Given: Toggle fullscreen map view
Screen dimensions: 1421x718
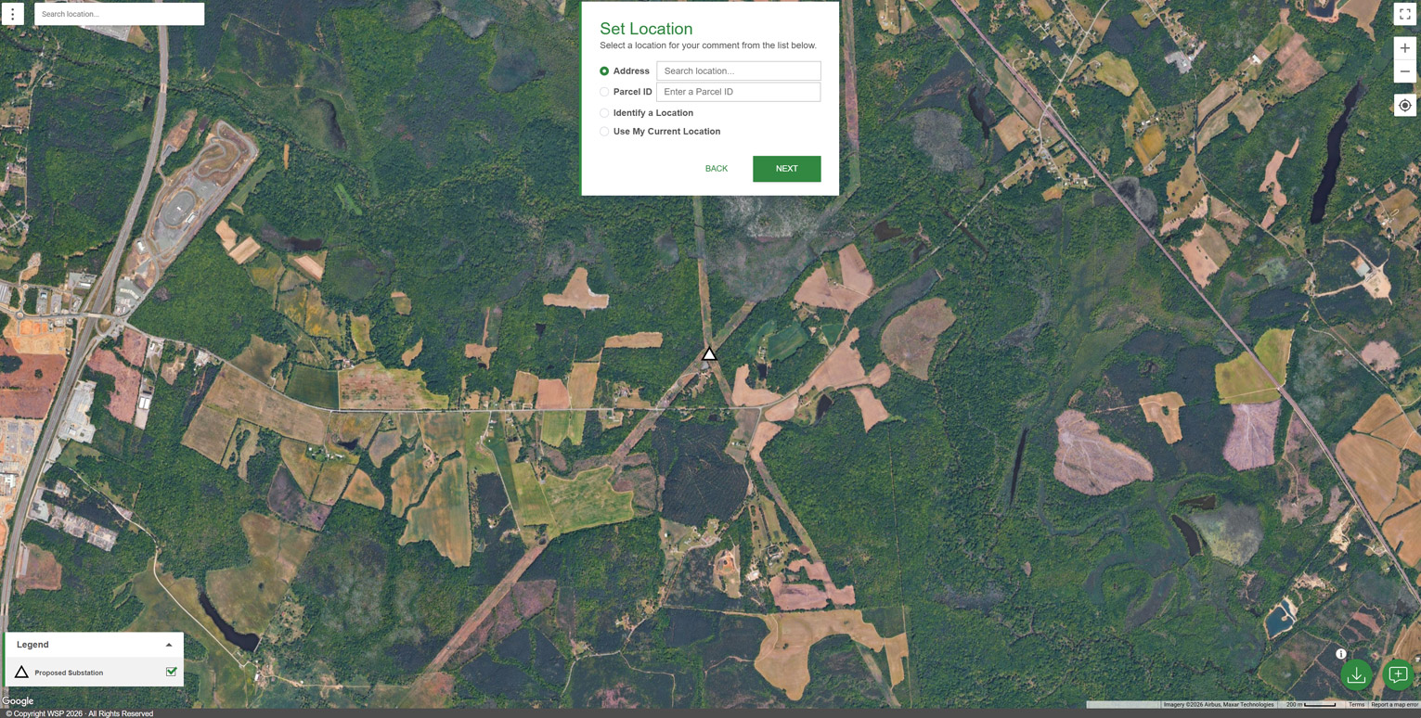Looking at the screenshot, I should click(x=1404, y=14).
